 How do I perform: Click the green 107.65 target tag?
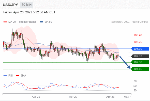(140, 69)
